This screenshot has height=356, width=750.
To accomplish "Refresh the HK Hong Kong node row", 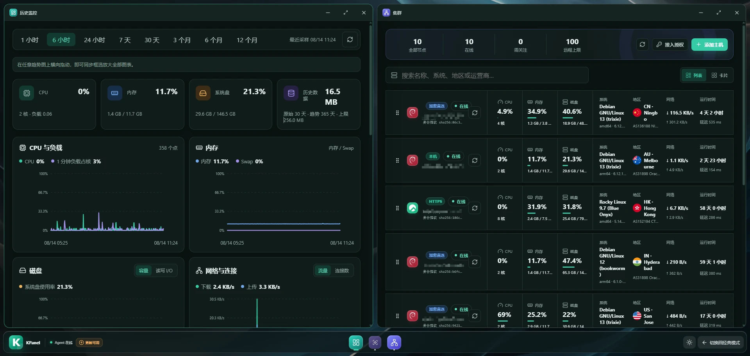I will (x=475, y=208).
